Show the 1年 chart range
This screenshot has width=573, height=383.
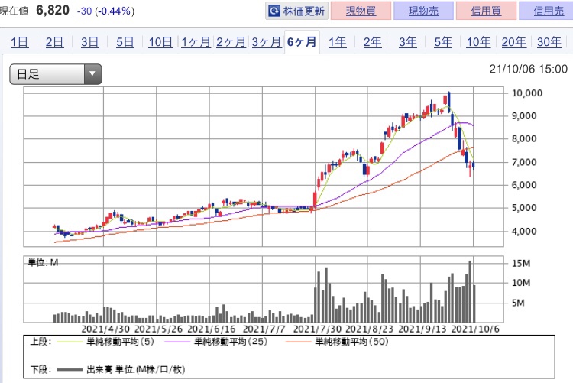(x=337, y=42)
